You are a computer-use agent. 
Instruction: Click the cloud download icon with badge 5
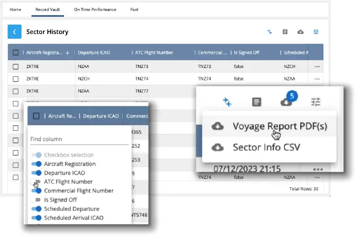click(x=286, y=102)
